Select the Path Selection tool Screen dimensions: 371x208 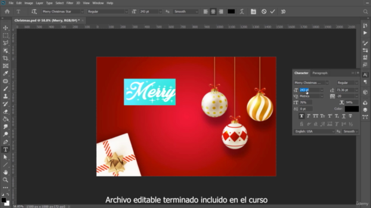pyautogui.click(x=5, y=157)
